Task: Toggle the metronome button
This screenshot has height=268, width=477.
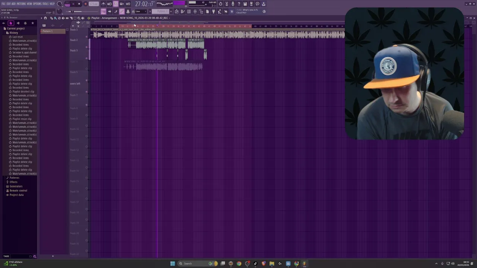Action: (103, 4)
